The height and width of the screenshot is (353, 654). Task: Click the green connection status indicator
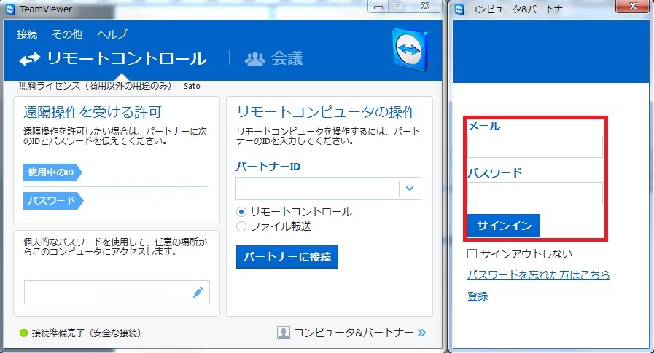pos(24,333)
